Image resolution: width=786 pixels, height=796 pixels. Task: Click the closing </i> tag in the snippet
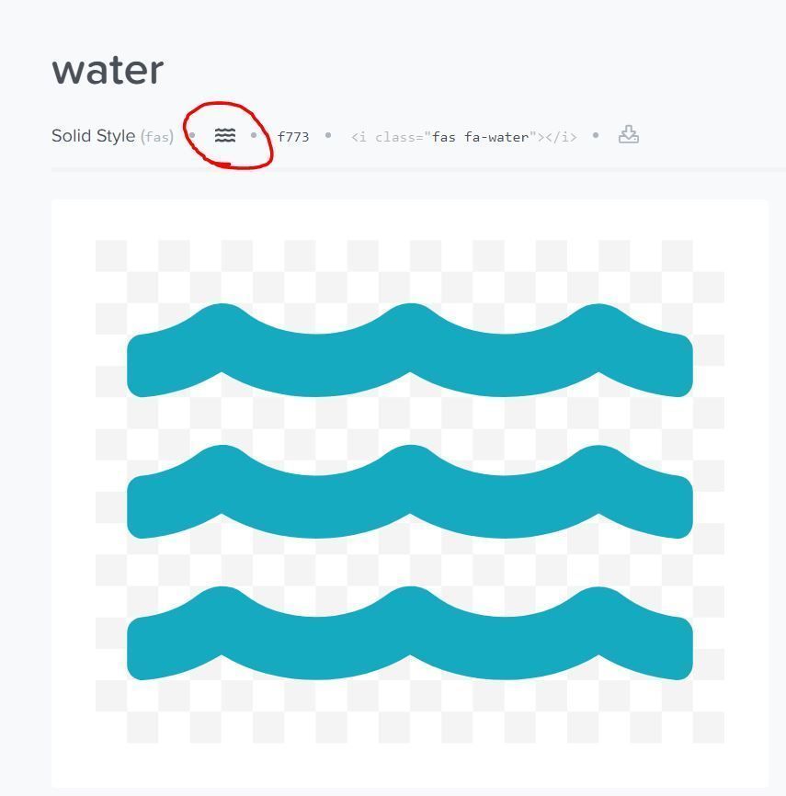point(559,137)
